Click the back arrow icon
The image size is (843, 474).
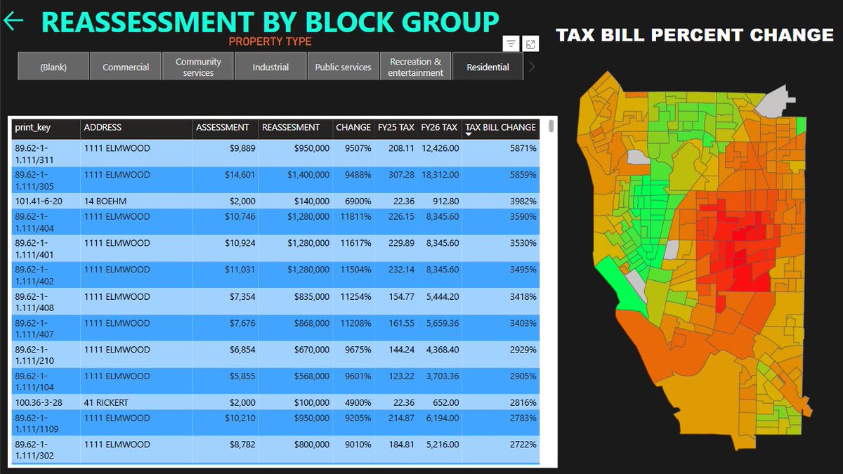pos(13,21)
